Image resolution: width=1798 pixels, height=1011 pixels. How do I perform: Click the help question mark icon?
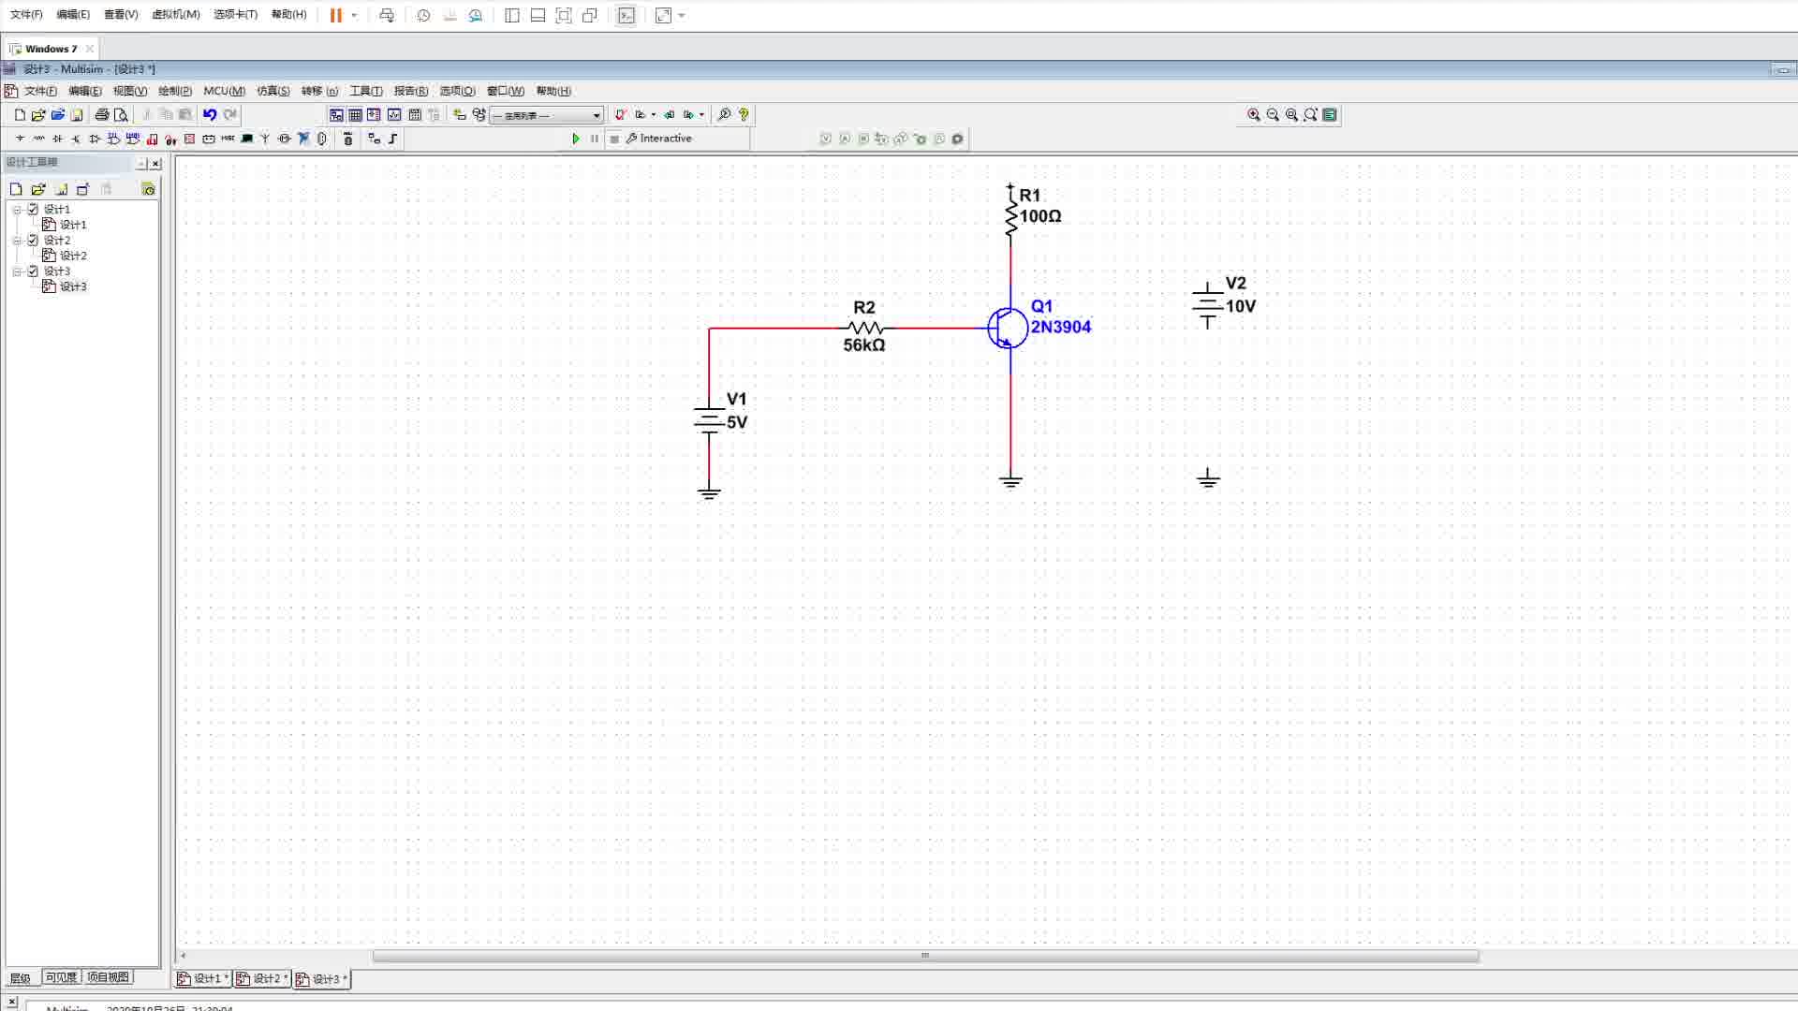click(744, 114)
